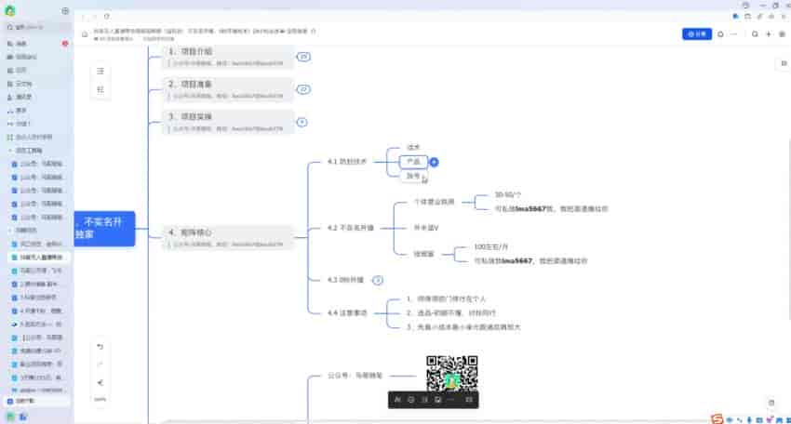The width and height of the screenshot is (791, 424).
Task: Select the 账号 mind map node
Action: tap(413, 176)
